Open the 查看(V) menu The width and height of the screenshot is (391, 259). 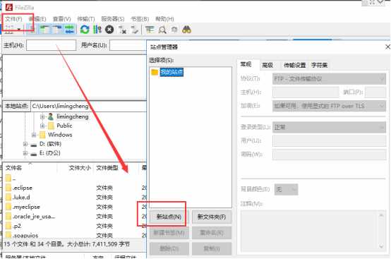point(61,19)
